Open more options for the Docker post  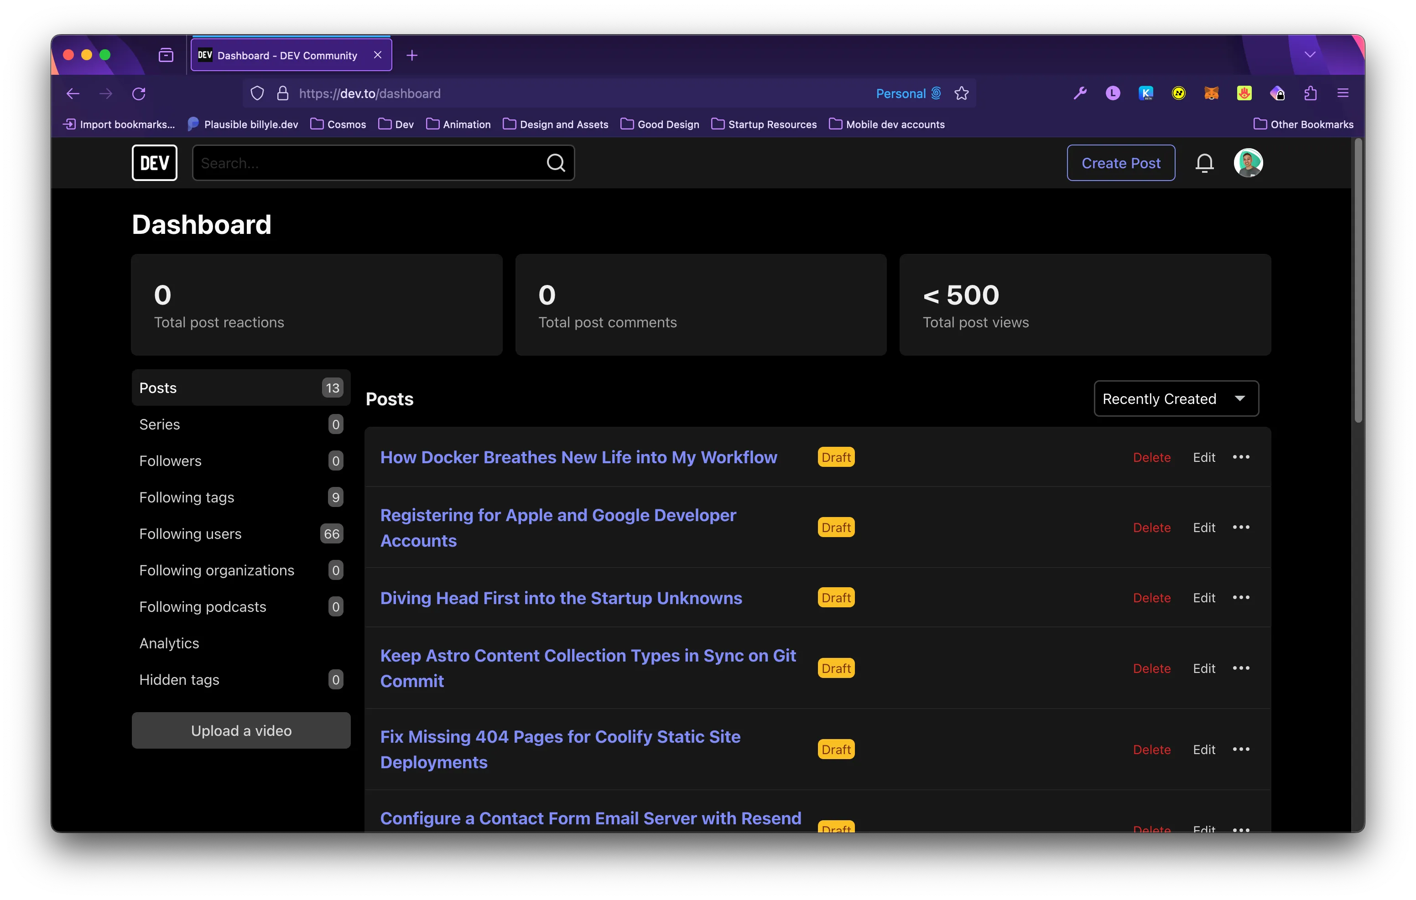pyautogui.click(x=1241, y=457)
